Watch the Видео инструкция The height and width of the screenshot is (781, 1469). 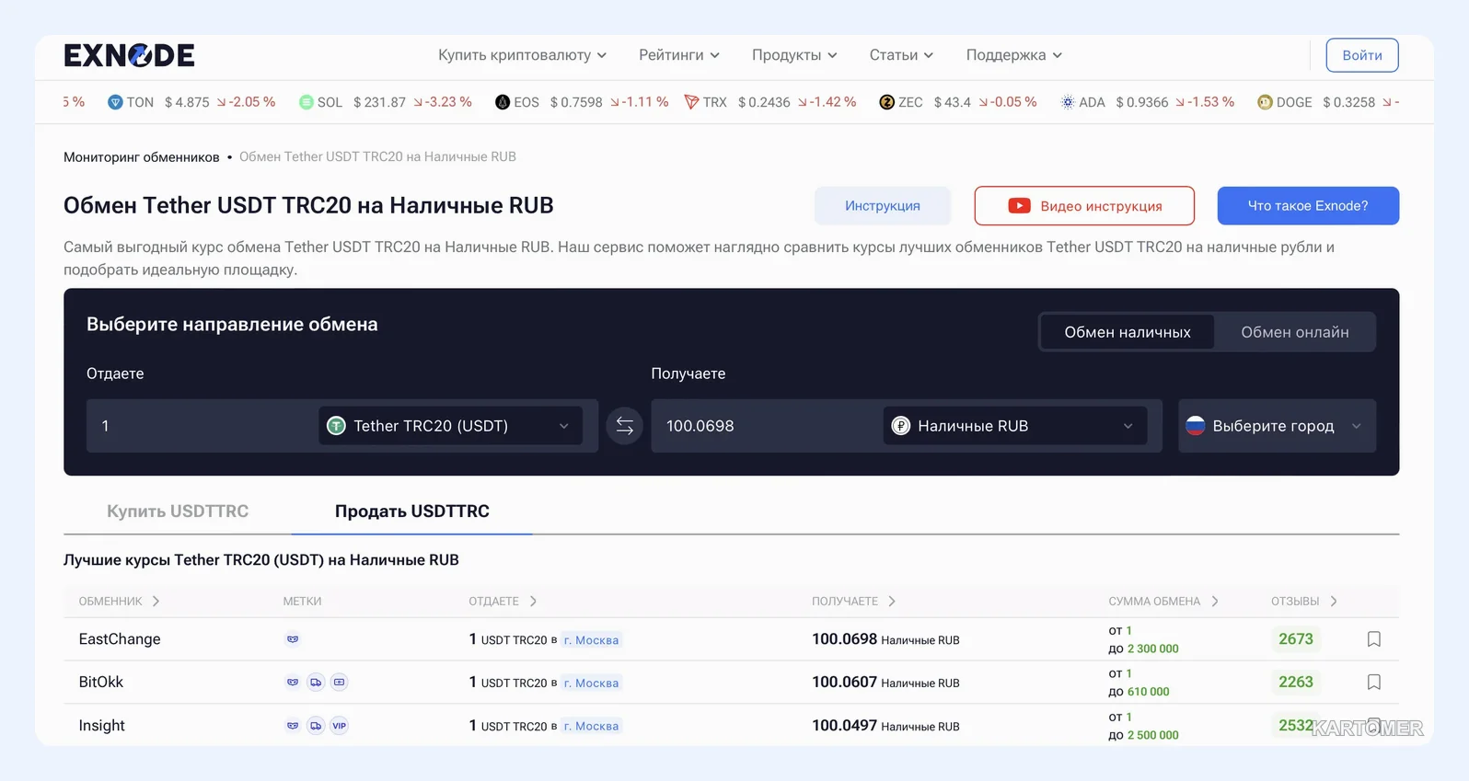(x=1084, y=206)
